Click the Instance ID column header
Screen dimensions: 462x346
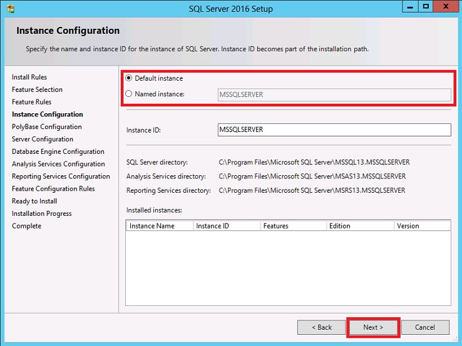tap(227, 226)
